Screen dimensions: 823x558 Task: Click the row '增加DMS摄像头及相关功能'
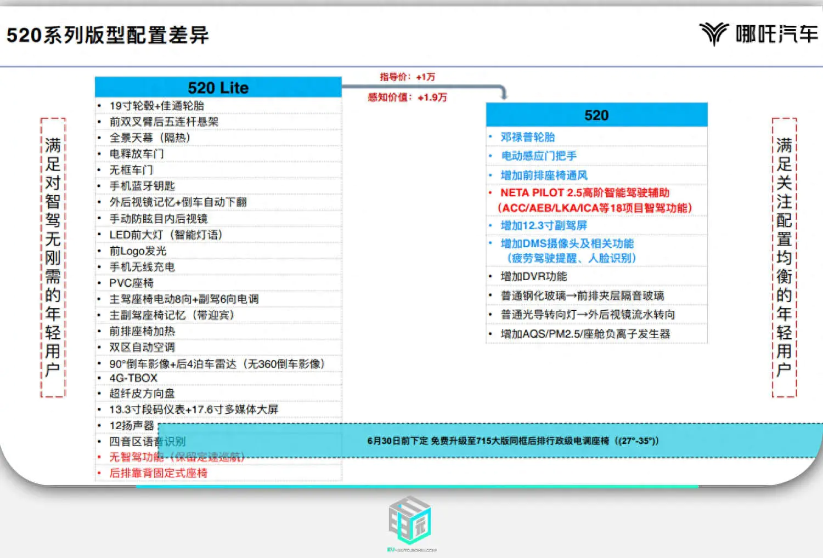(x=567, y=243)
